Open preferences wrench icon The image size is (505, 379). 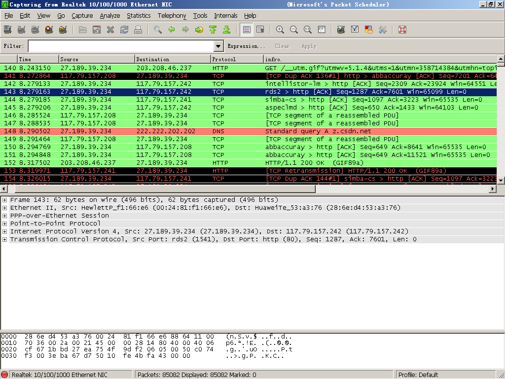[383, 30]
